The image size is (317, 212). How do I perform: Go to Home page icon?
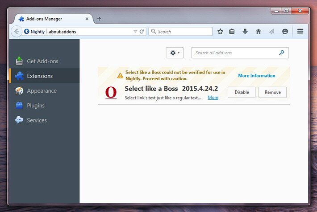[x=259, y=32]
